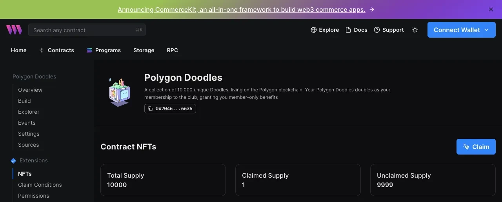Open the Contracts tab

coord(61,50)
